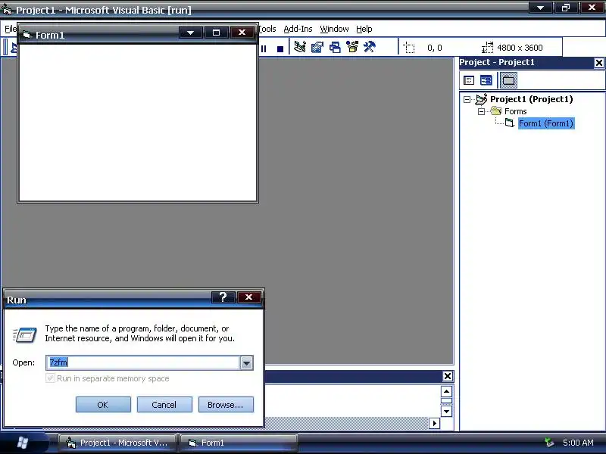Open the Start button on taskbar
The width and height of the screenshot is (606, 454).
pyautogui.click(x=23, y=443)
